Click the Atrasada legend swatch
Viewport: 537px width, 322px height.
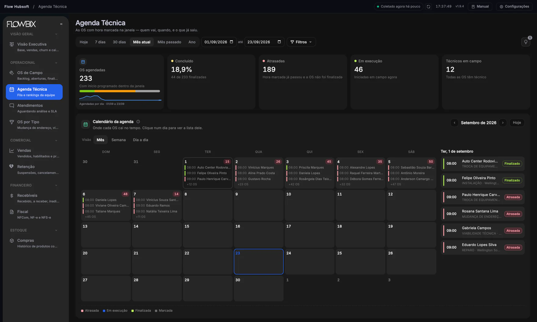pyautogui.click(x=82, y=311)
